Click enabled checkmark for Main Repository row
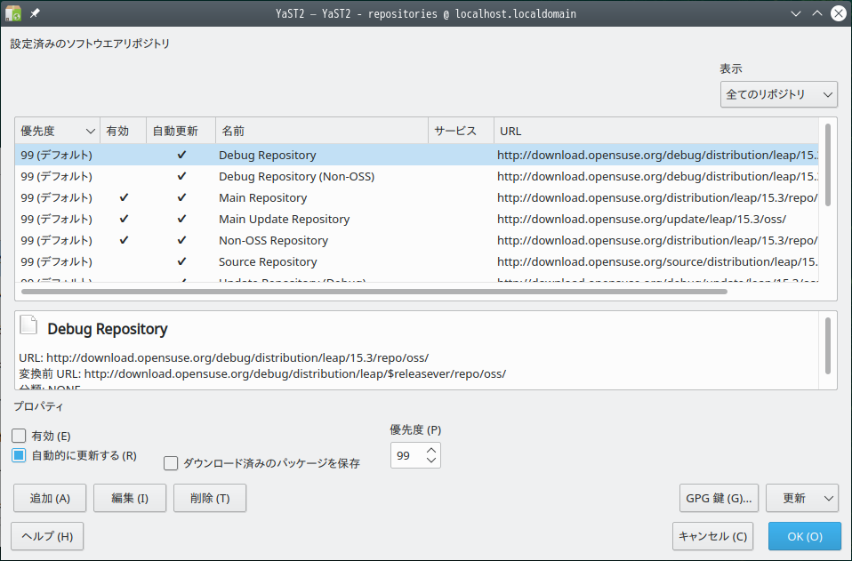The width and height of the screenshot is (852, 561). [x=124, y=197]
